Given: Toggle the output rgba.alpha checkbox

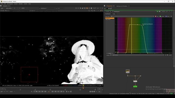Looking at the screenshot, I should pos(111,55).
